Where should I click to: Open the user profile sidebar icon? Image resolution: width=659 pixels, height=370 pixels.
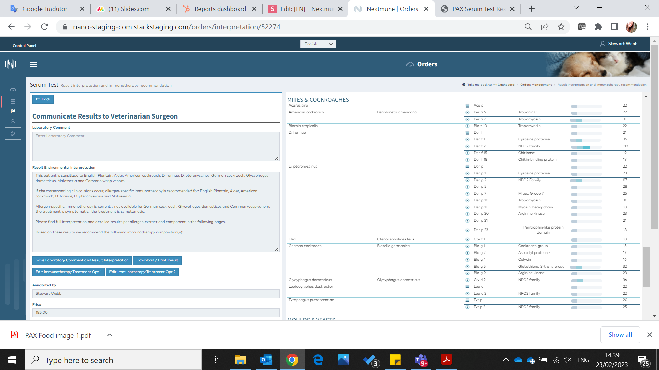pos(13,122)
